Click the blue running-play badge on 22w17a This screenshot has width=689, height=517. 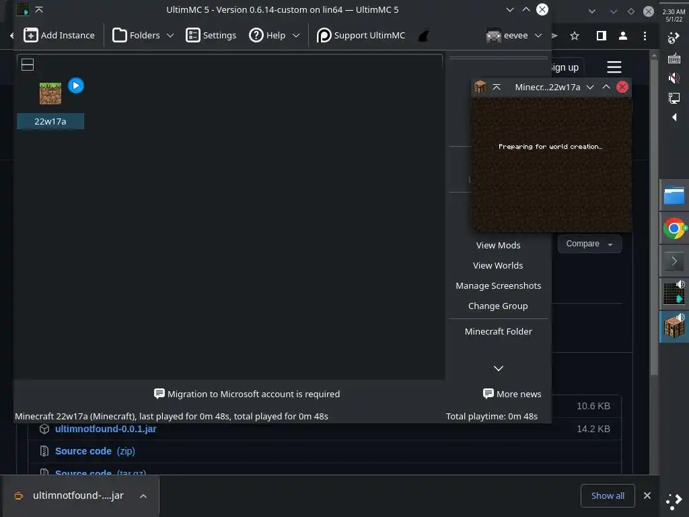(76, 85)
